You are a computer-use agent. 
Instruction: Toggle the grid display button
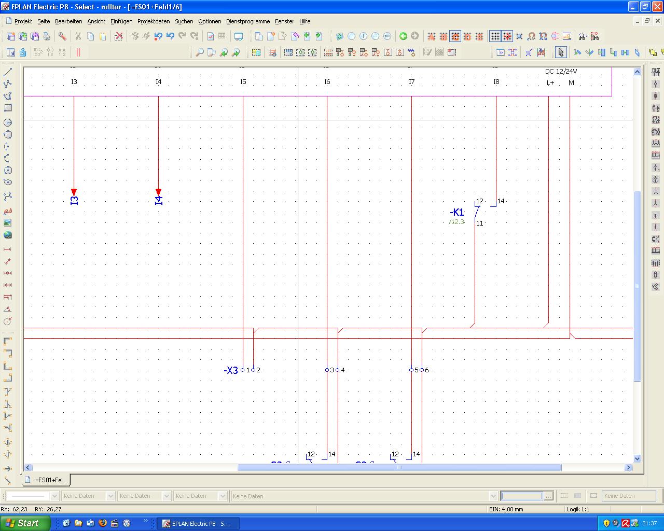coord(495,36)
